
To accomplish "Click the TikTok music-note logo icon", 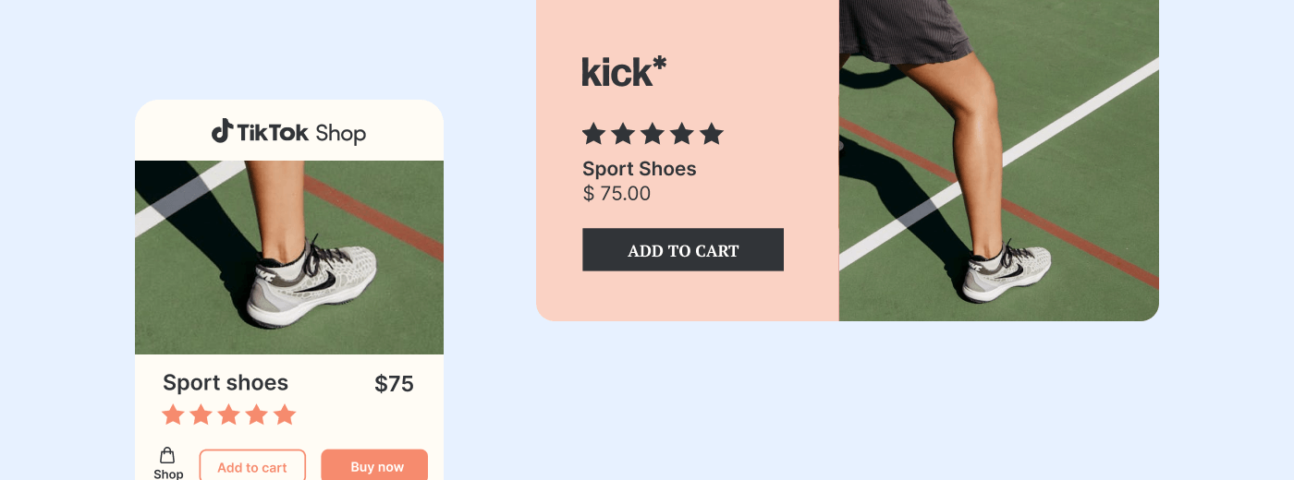I will (x=222, y=131).
